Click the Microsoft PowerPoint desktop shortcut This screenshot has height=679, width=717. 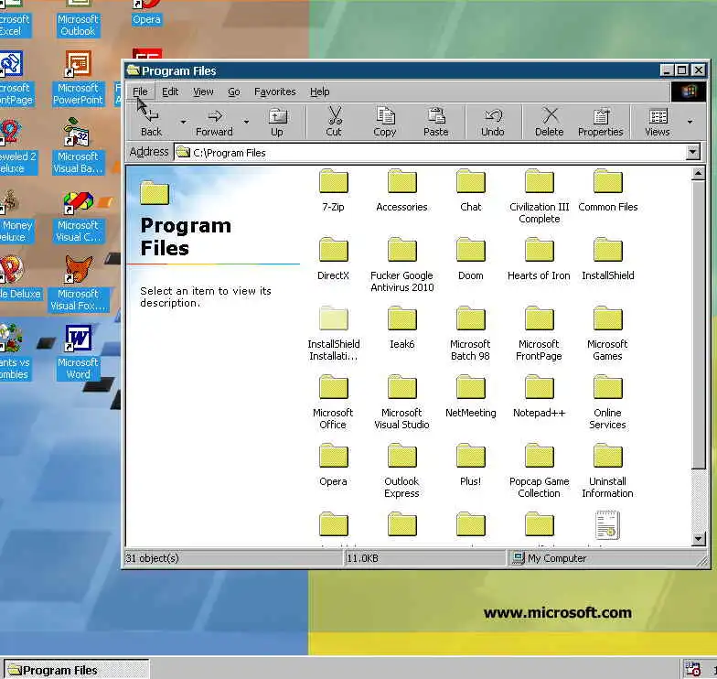[x=78, y=79]
